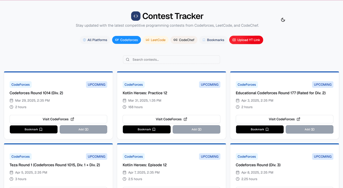Open the CodeChef filter tab

coord(184,40)
